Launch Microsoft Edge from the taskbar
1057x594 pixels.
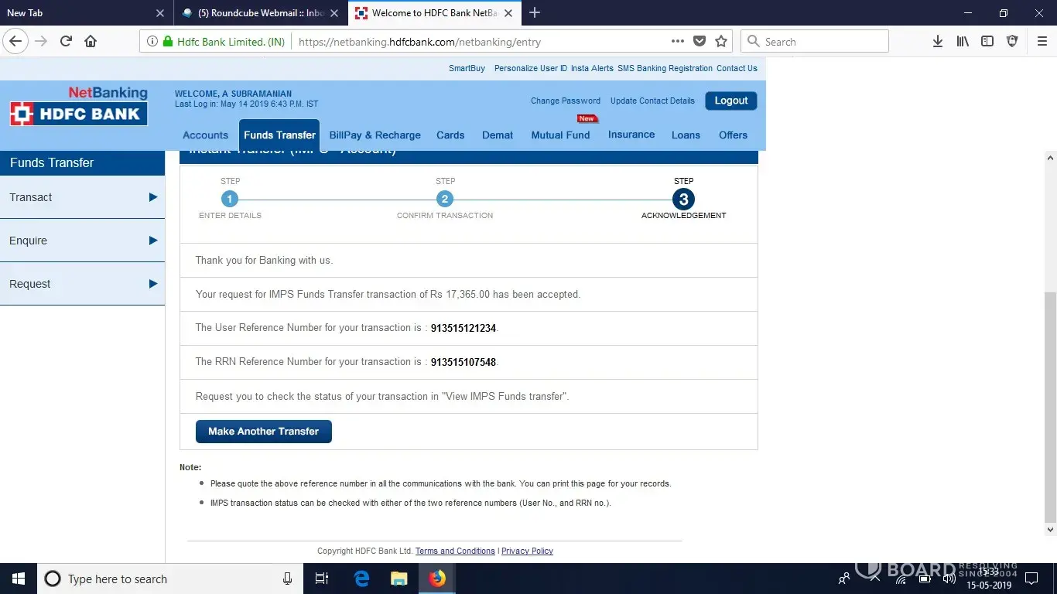click(x=361, y=579)
